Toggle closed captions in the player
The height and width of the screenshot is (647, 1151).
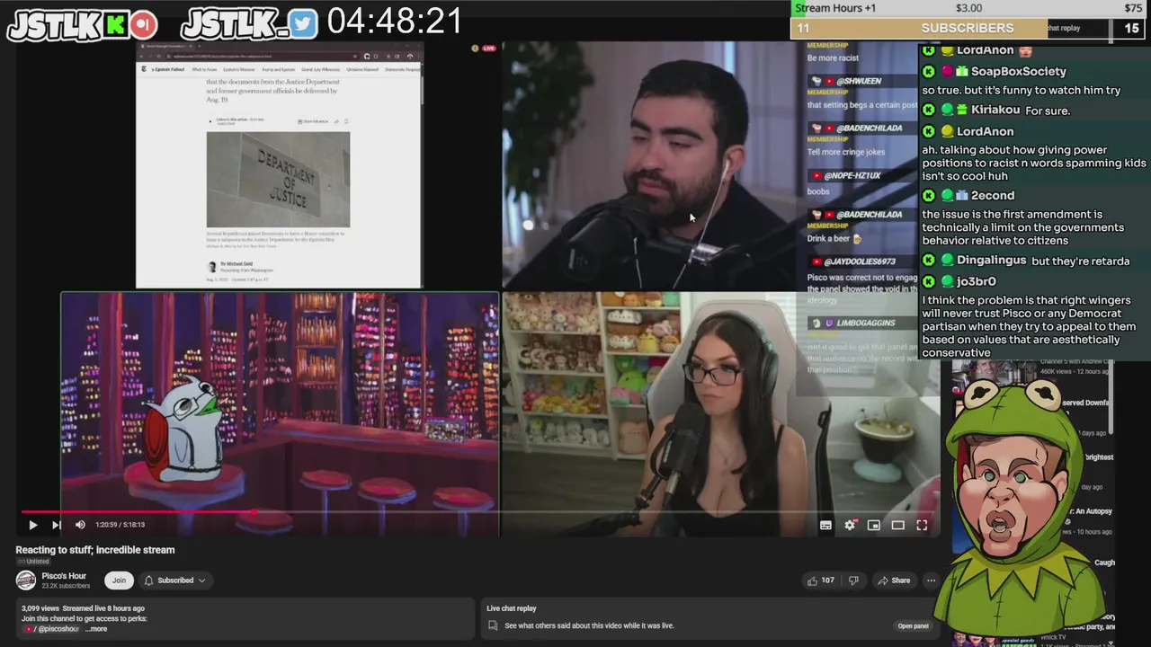click(825, 525)
